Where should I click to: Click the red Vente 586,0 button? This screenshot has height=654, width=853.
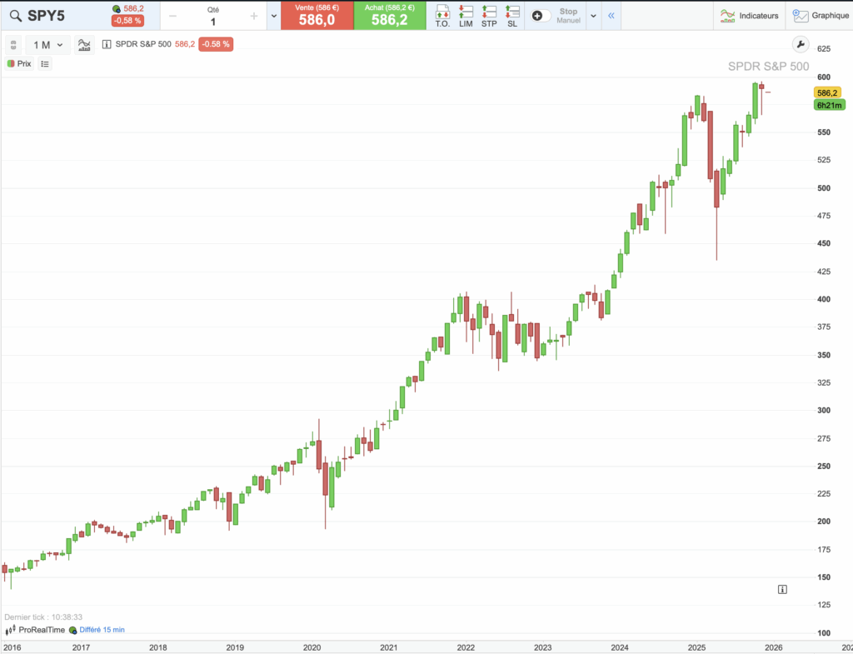pos(317,15)
